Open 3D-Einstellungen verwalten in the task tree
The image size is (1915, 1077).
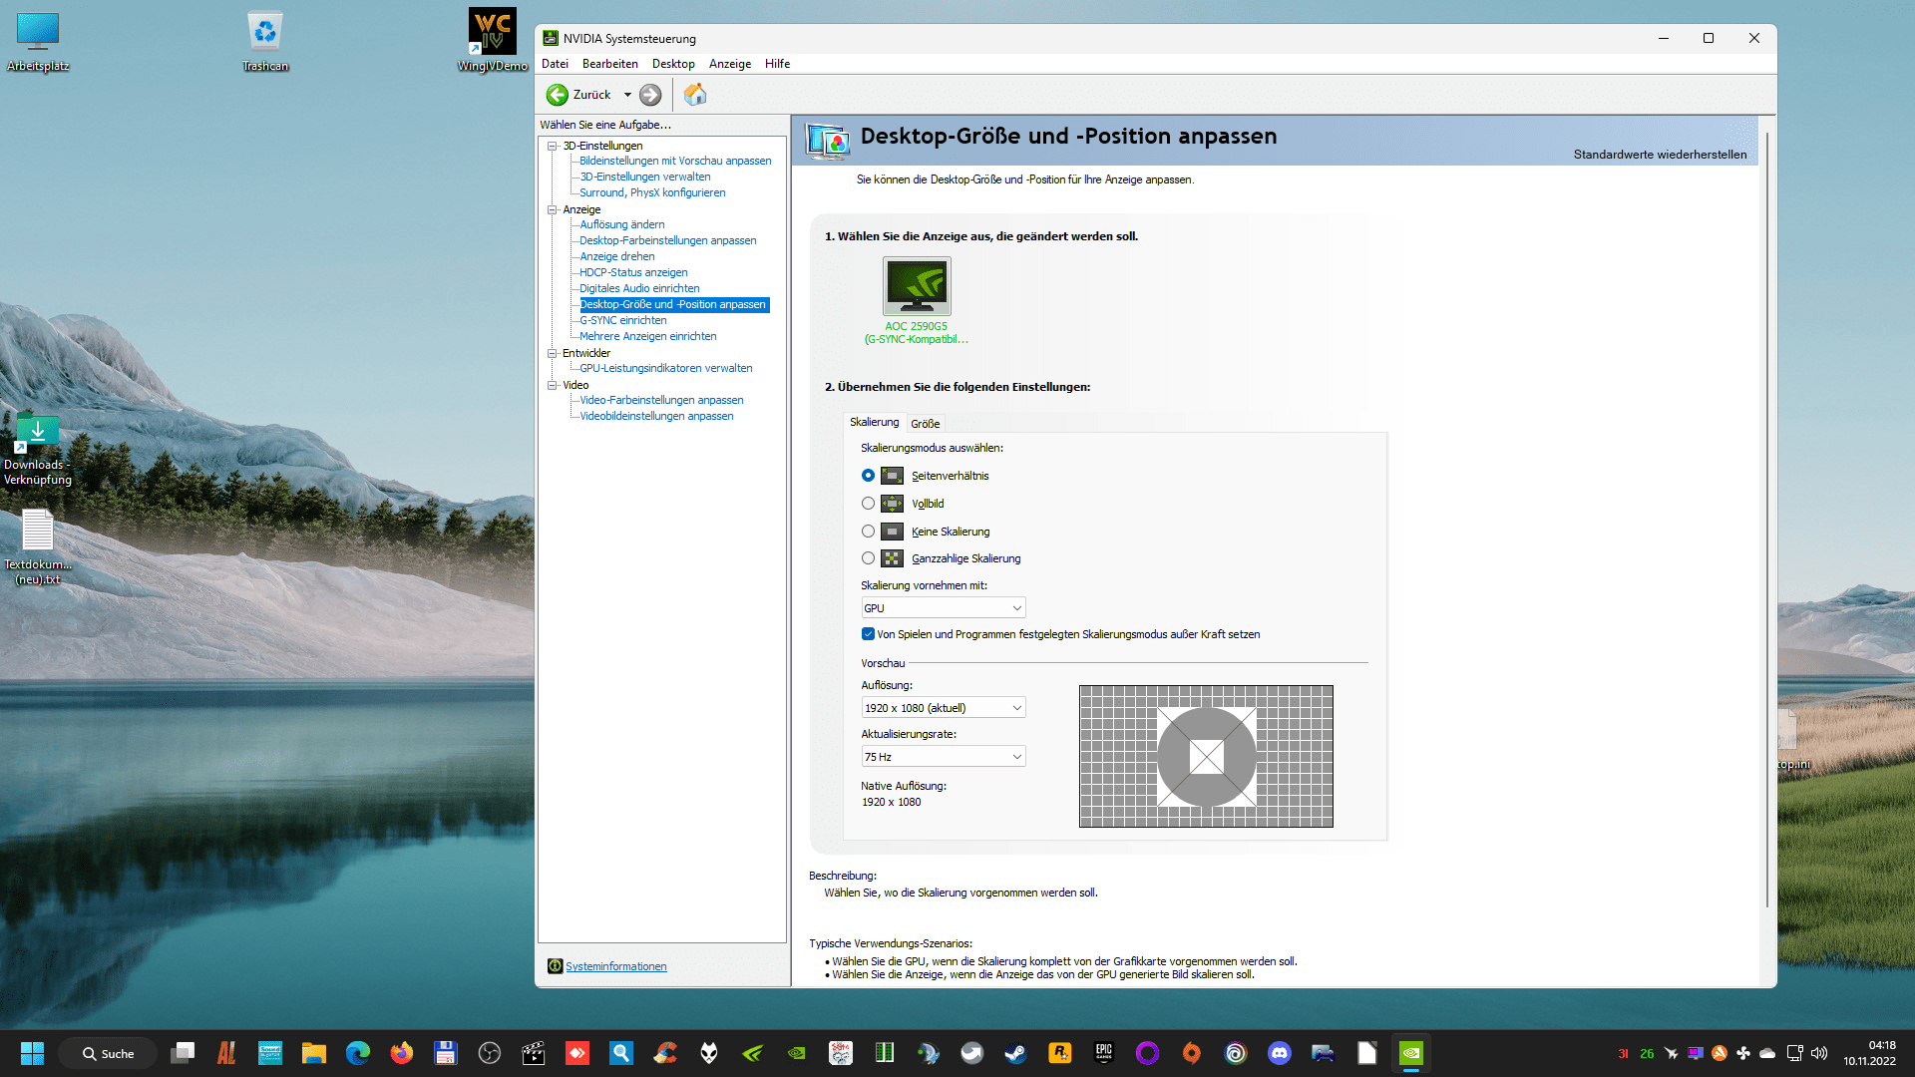[x=644, y=177]
